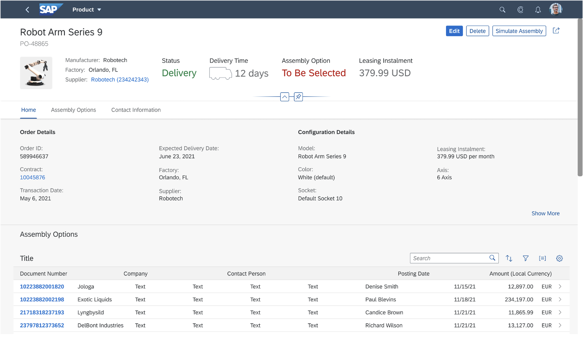
Task: Open the user profile avatar
Action: [x=556, y=9]
